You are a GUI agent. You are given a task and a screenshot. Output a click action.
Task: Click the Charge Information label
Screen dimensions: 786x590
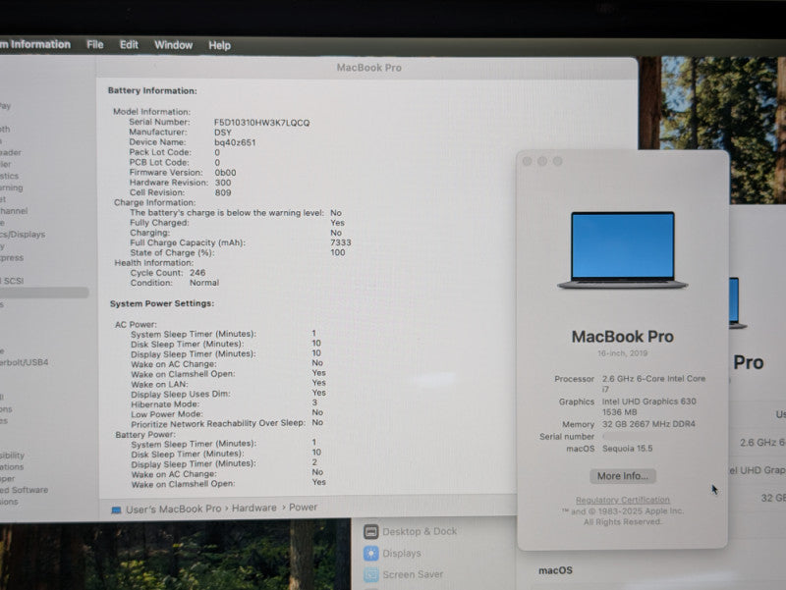click(155, 202)
